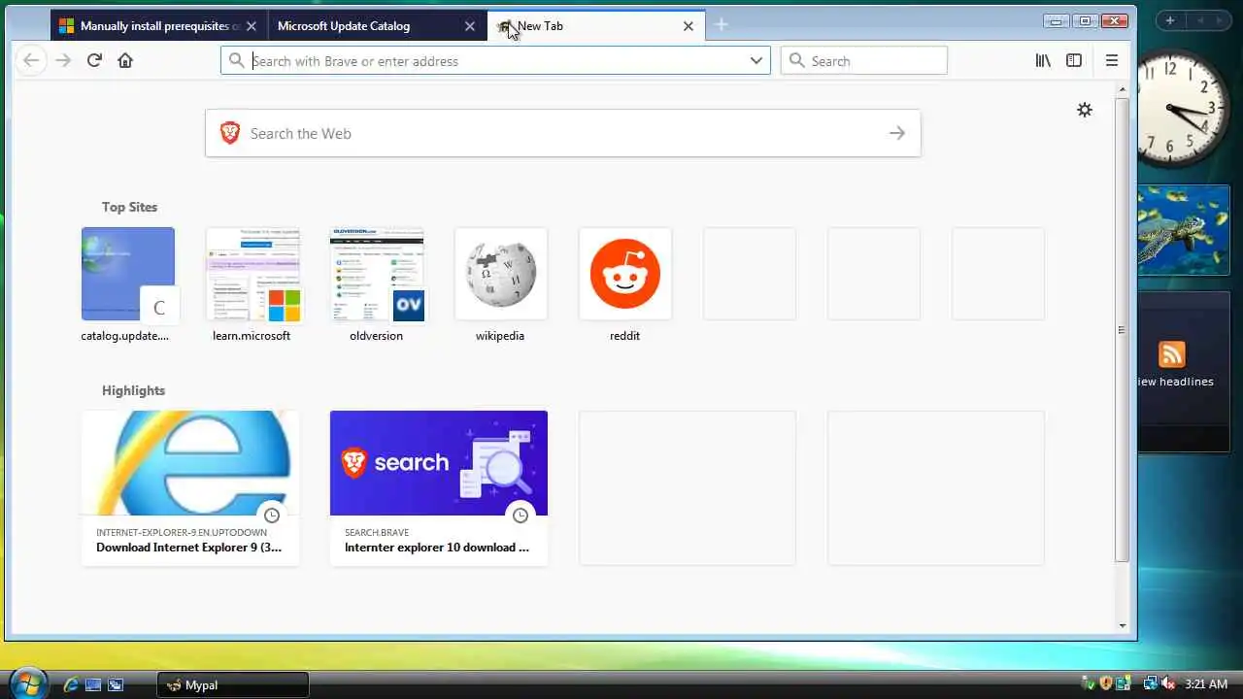The width and height of the screenshot is (1243, 699).
Task: Open the network tray icon
Action: tap(1150, 684)
